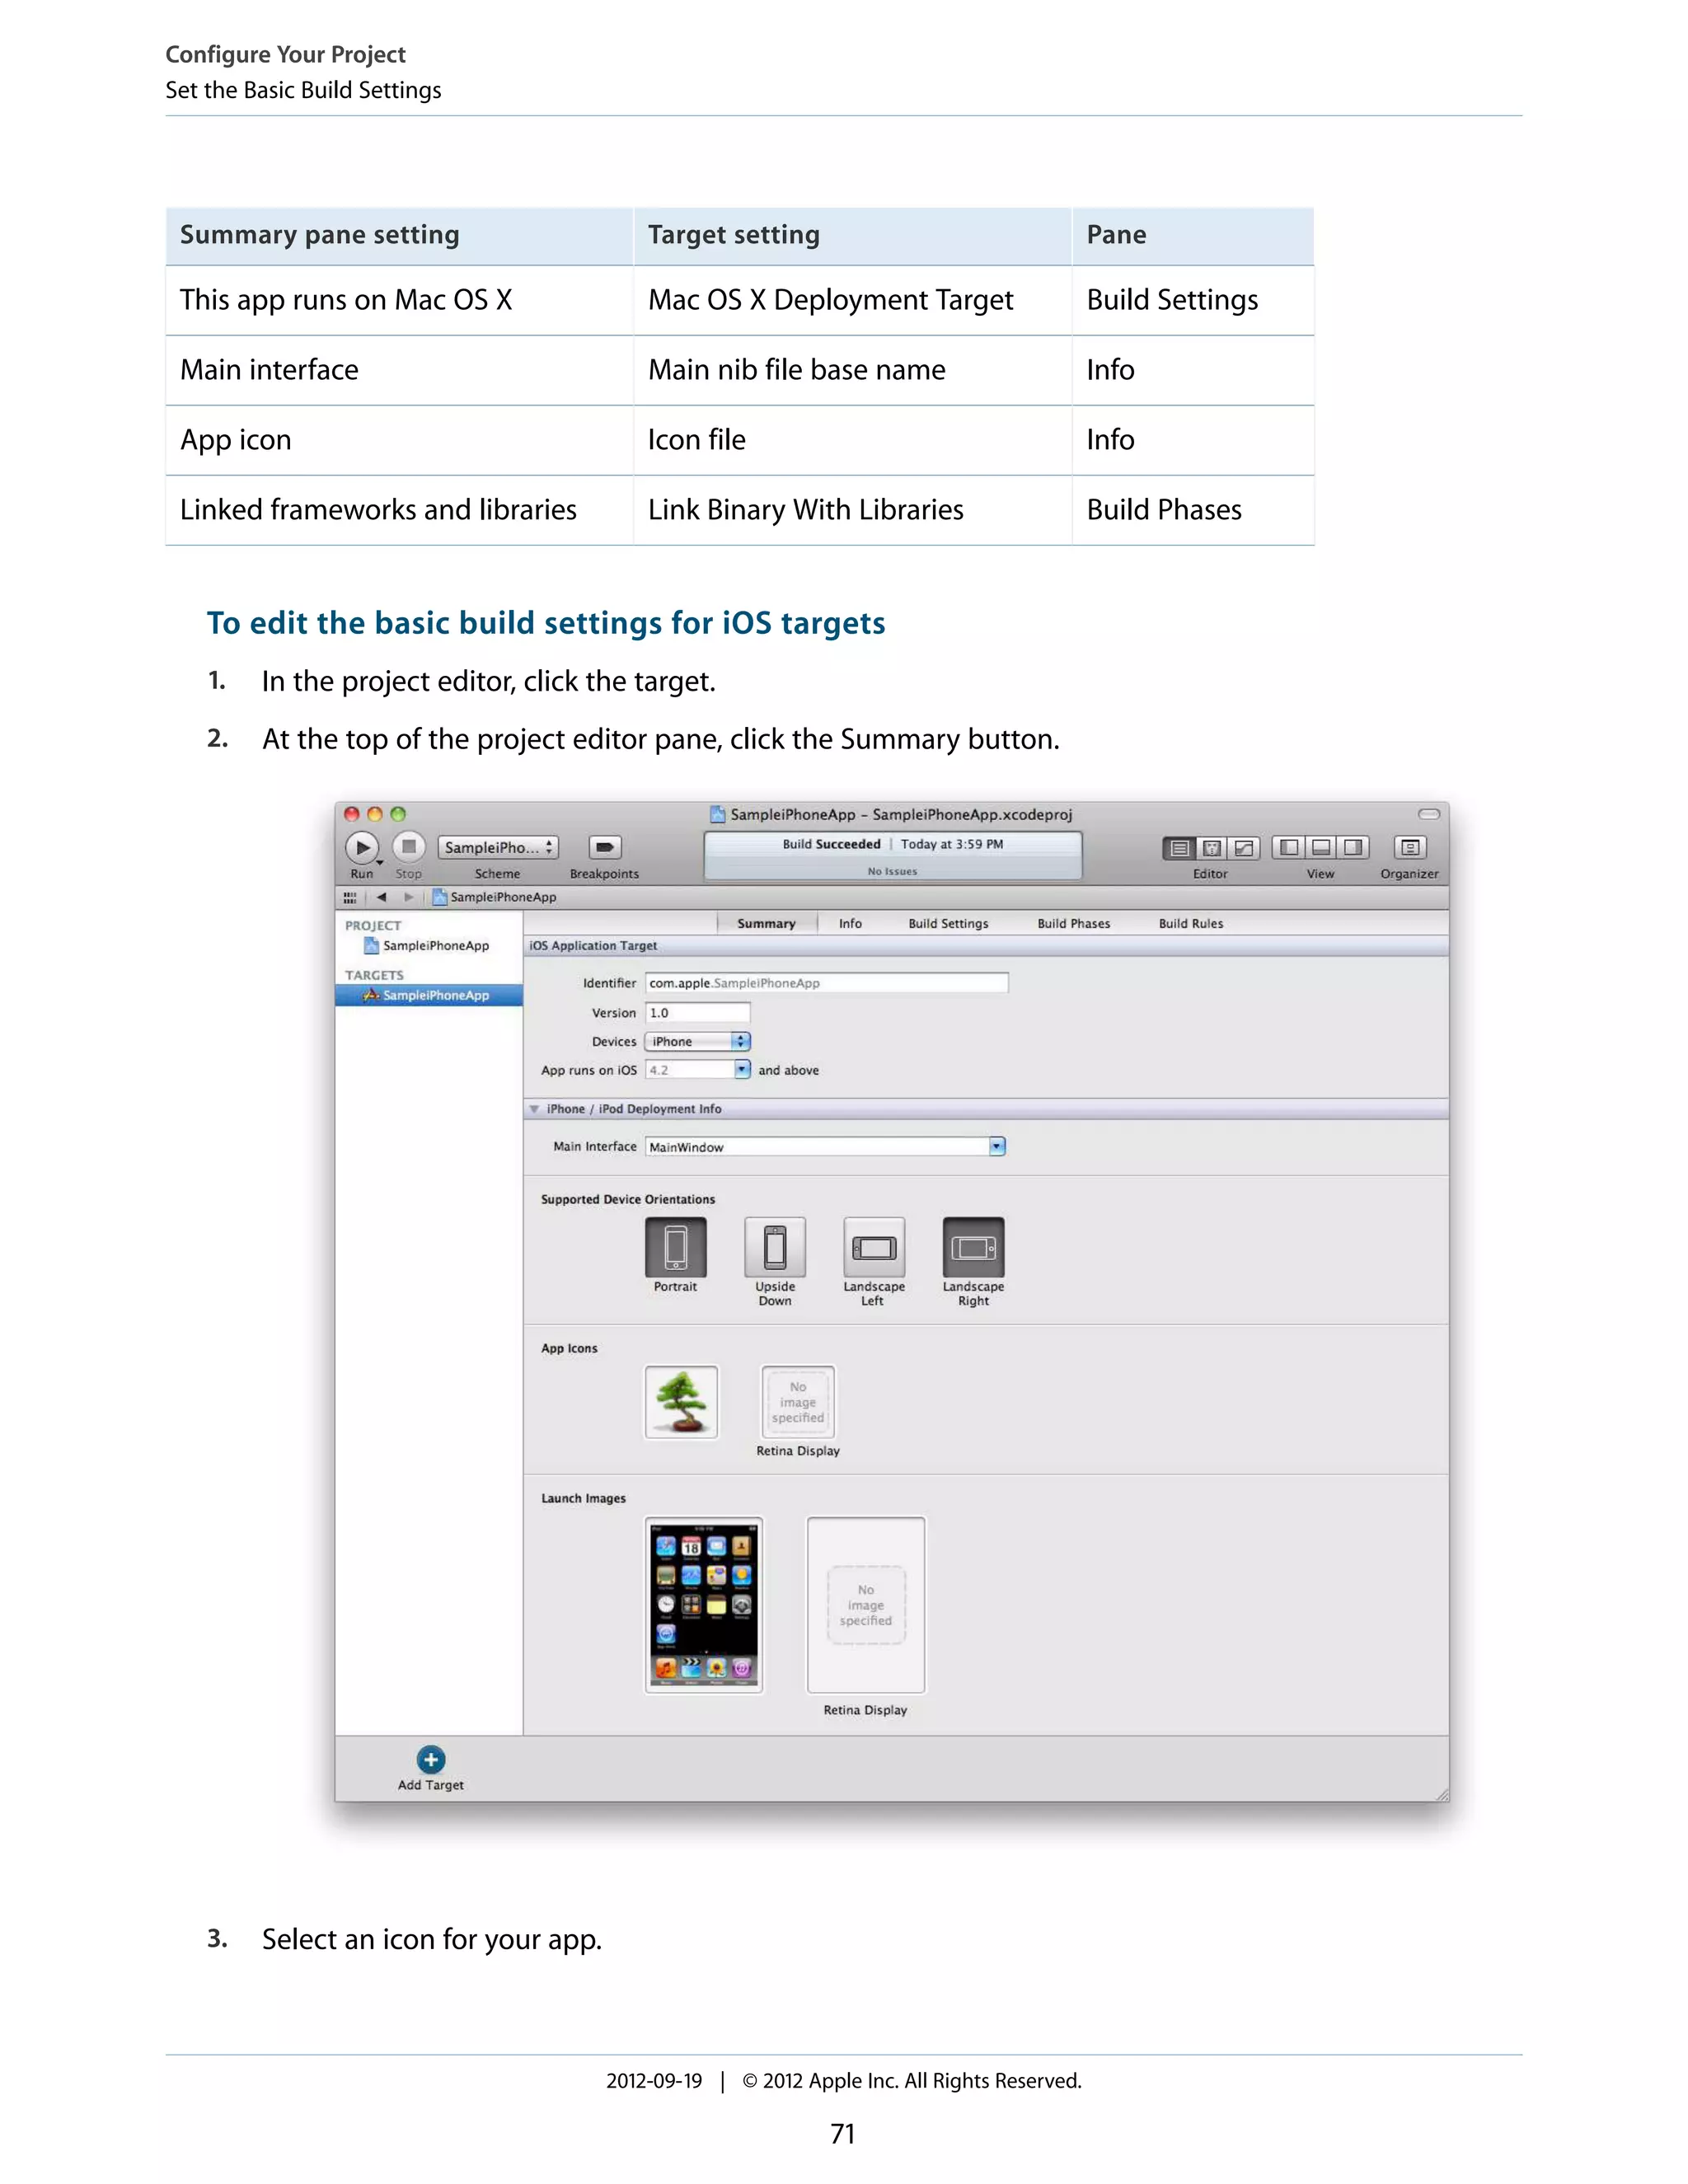
Task: Switch to the Summary tab
Action: (766, 924)
